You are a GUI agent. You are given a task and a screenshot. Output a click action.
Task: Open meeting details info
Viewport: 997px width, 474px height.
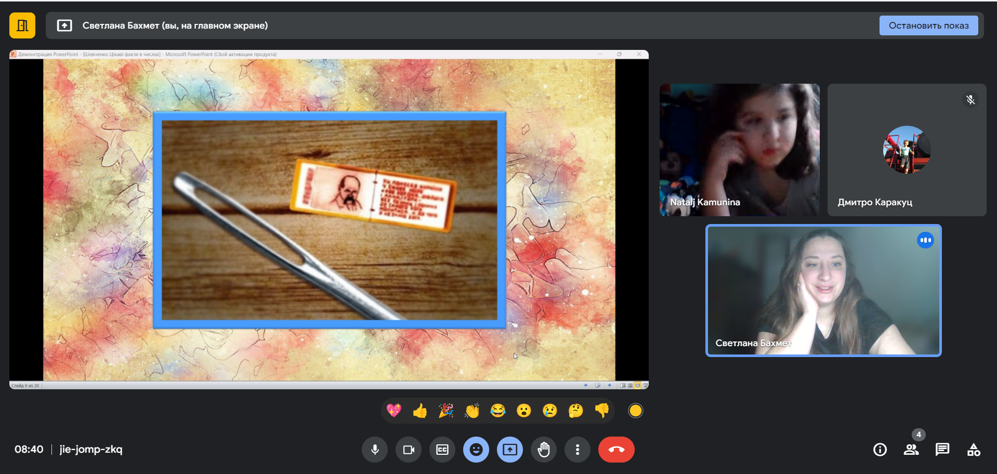pyautogui.click(x=880, y=450)
